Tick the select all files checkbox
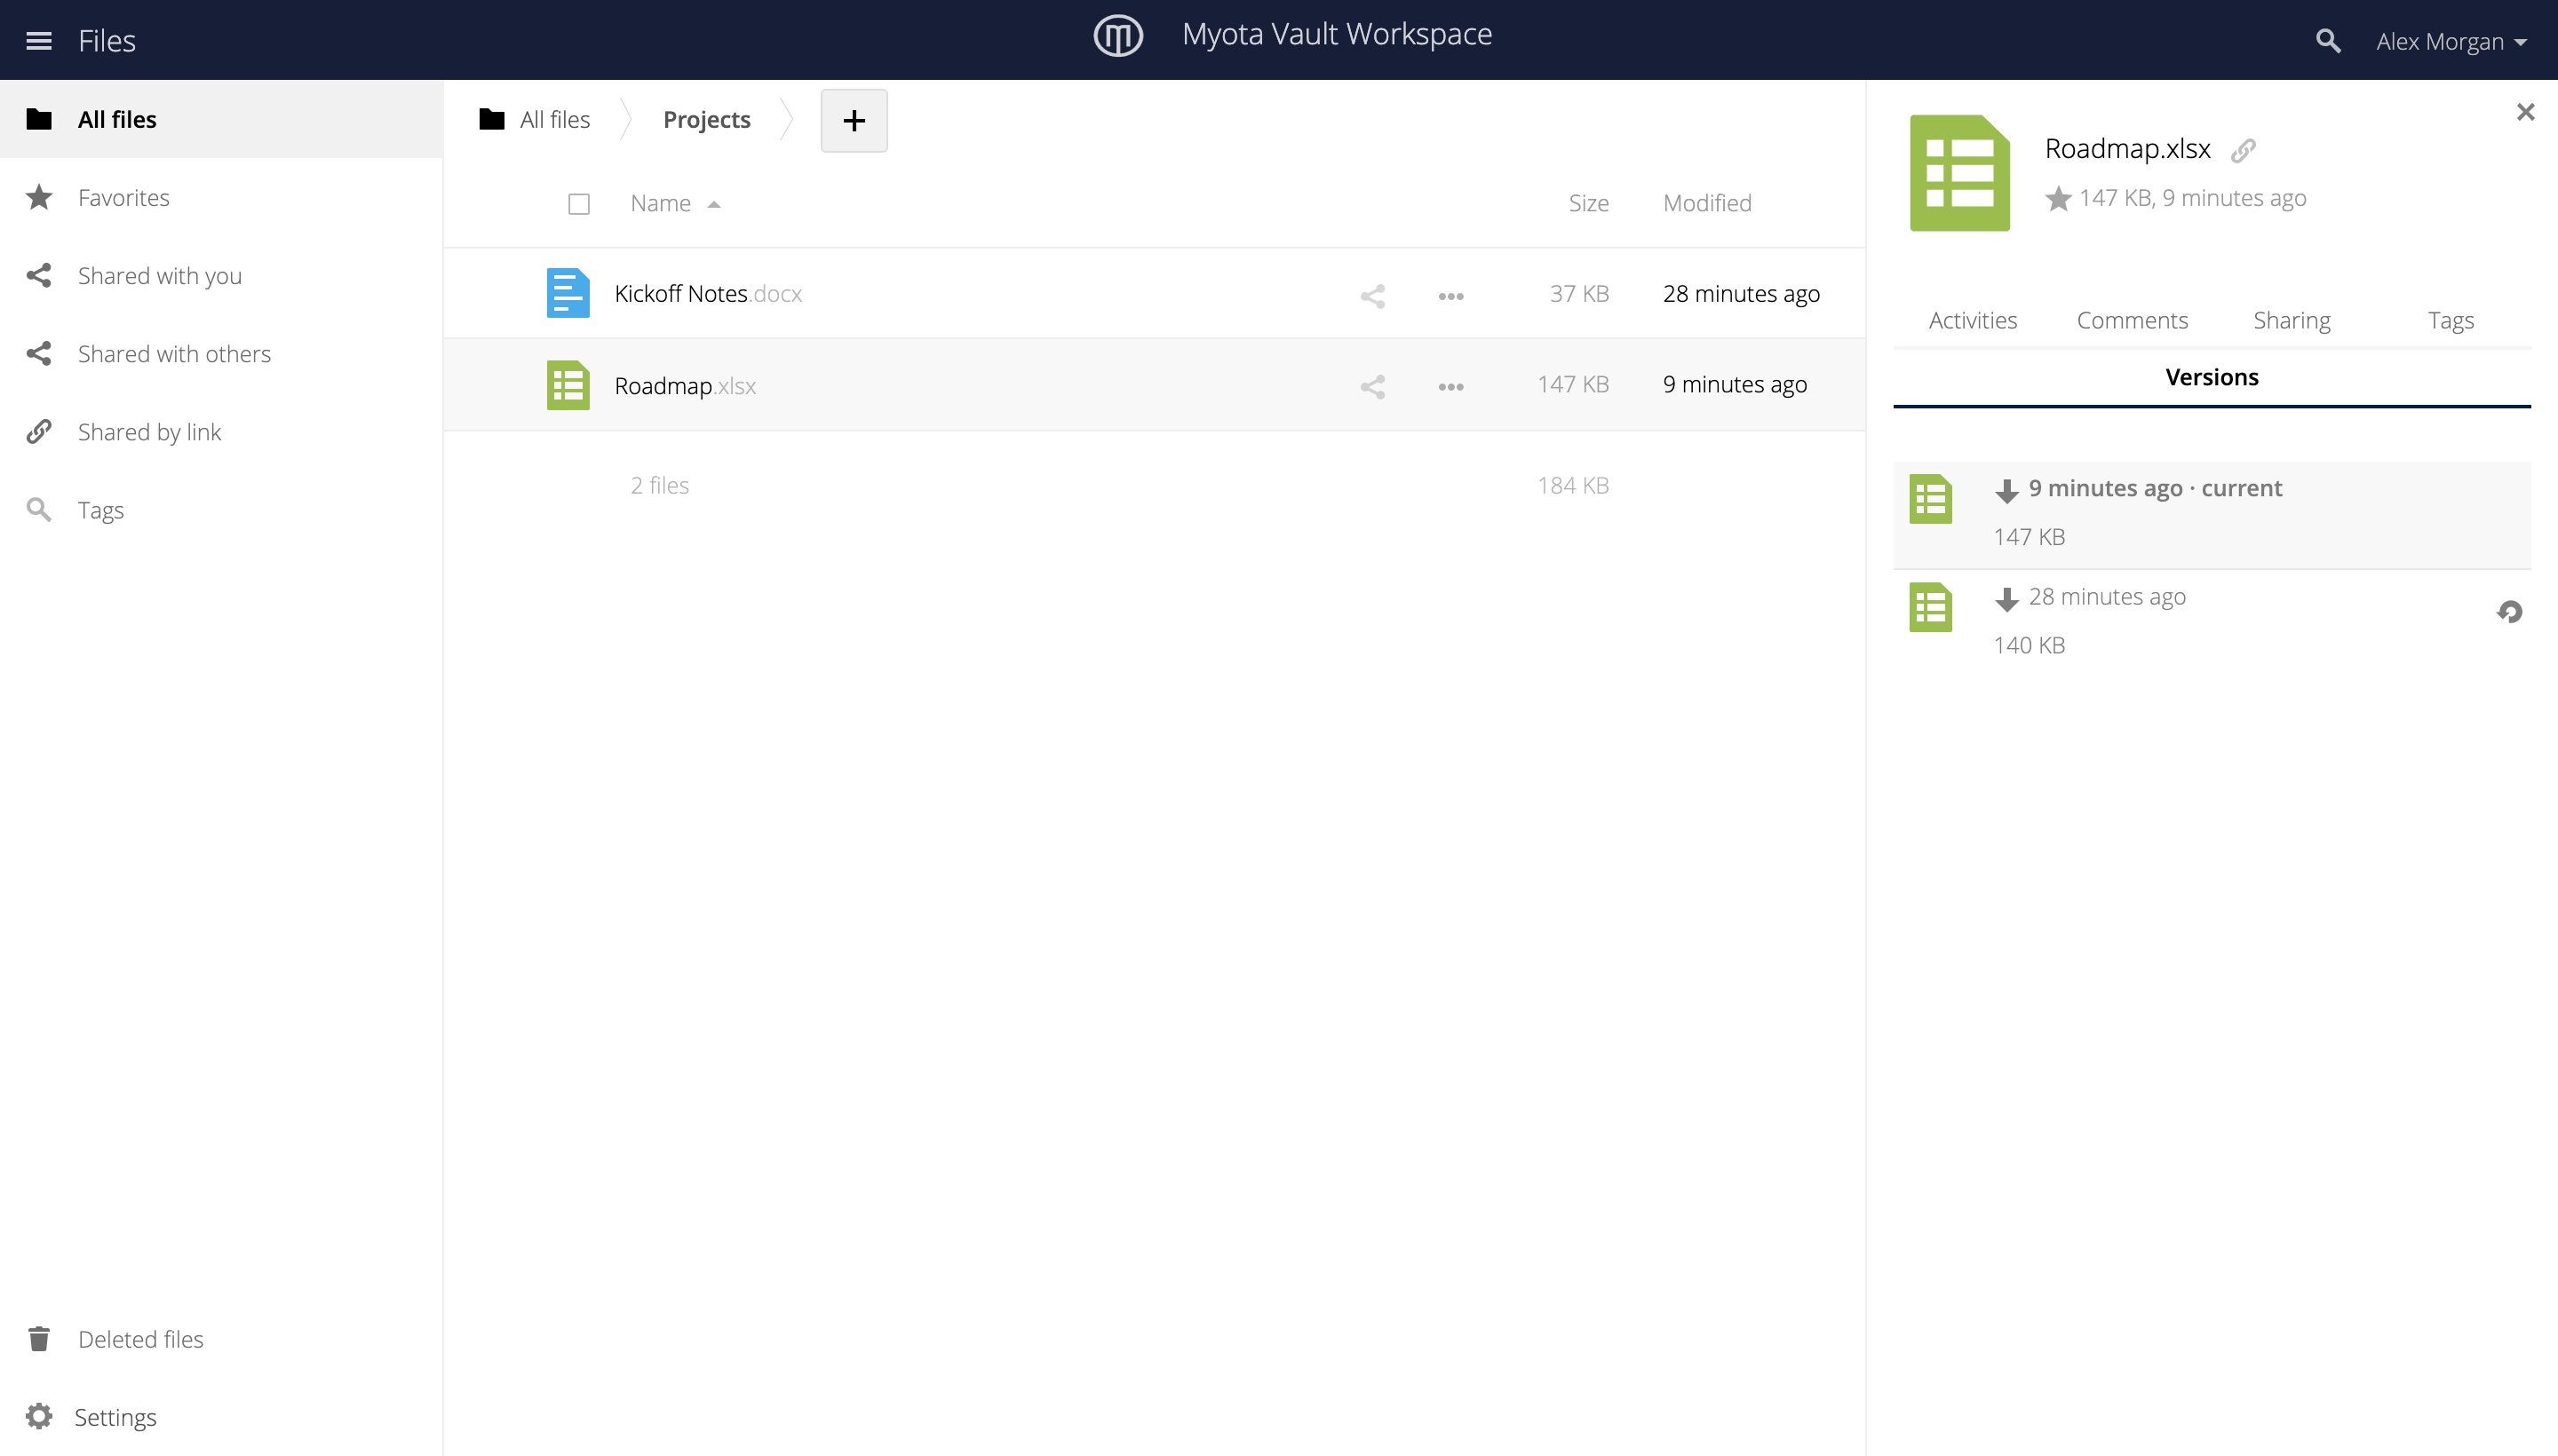 click(578, 204)
